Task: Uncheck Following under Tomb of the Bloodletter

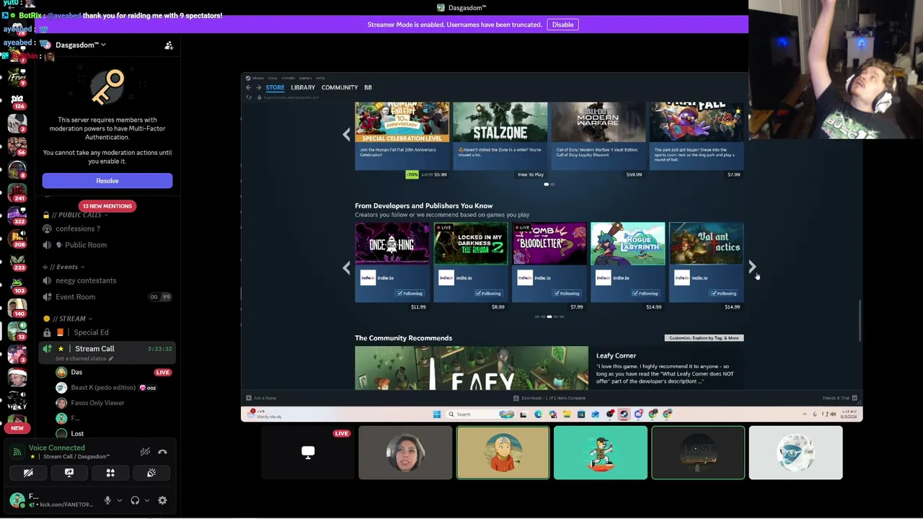Action: pos(566,293)
